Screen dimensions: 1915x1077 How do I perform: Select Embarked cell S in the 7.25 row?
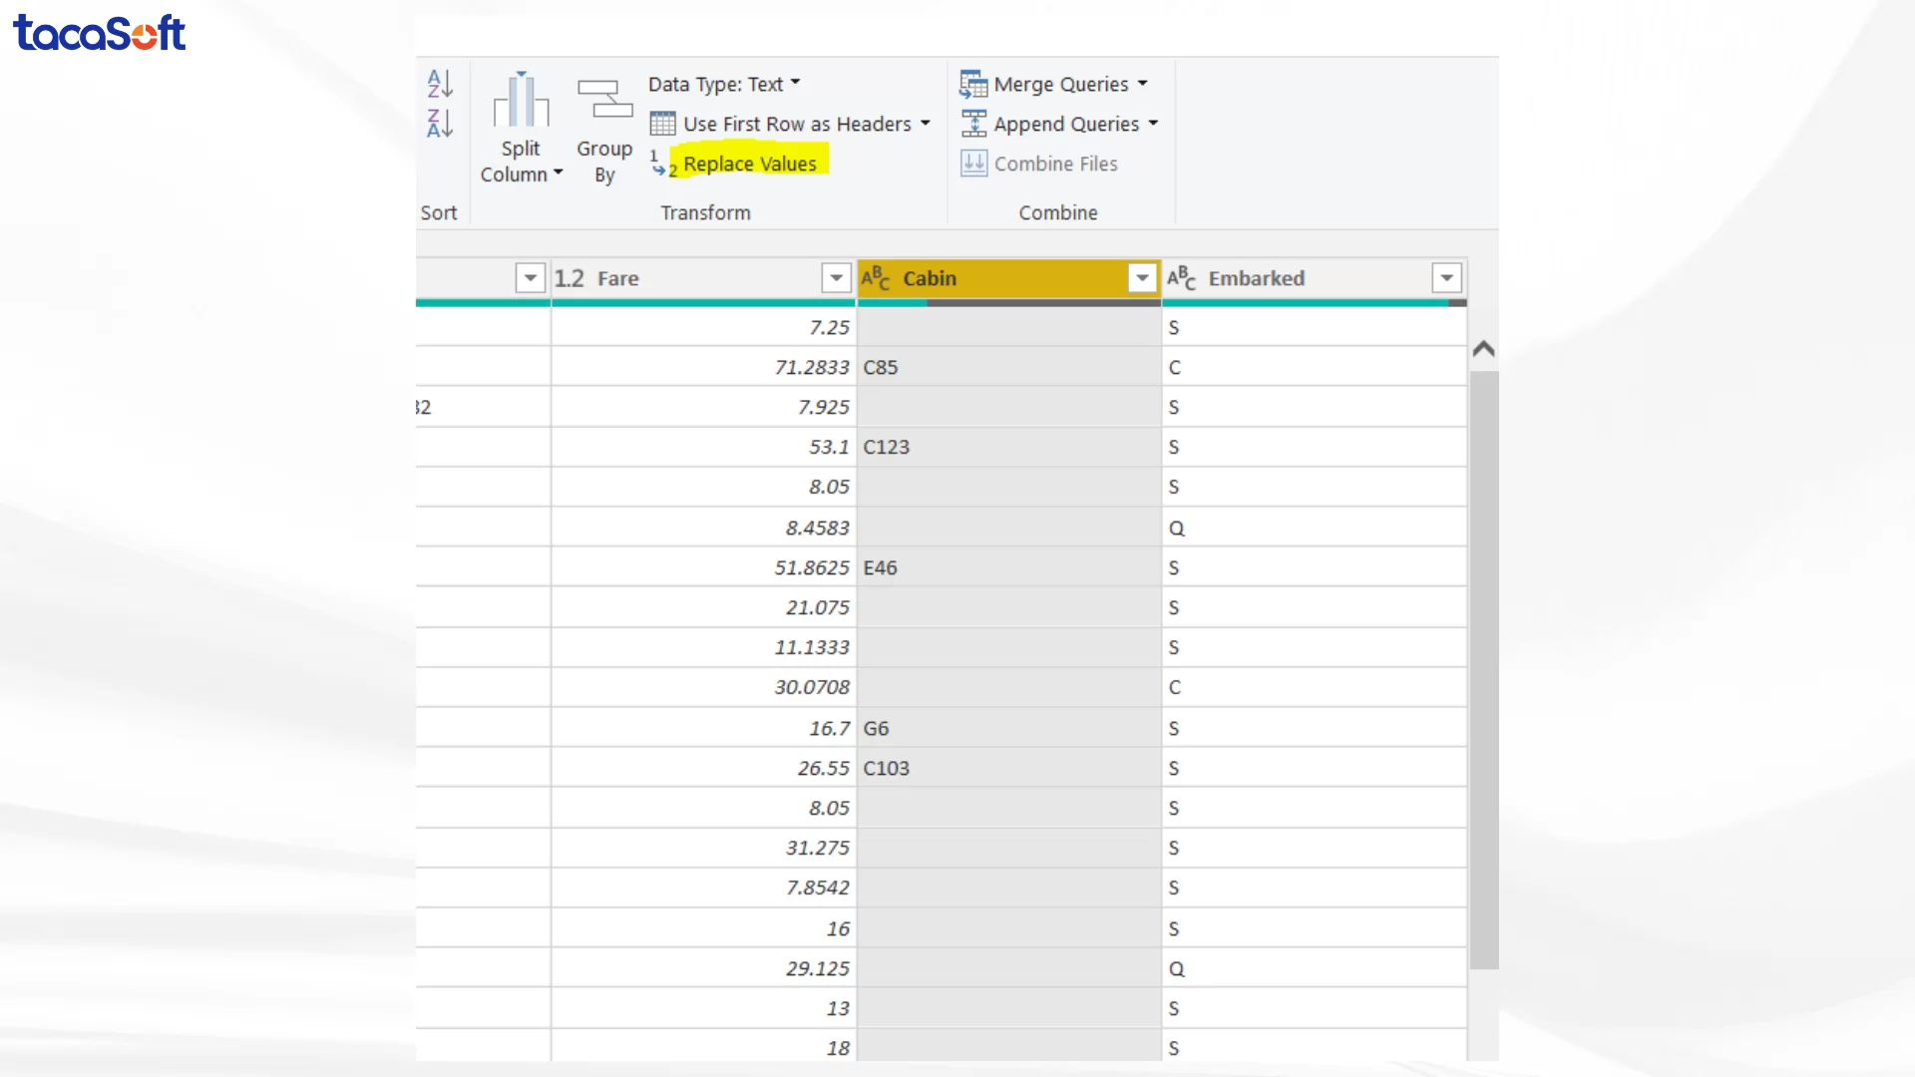pos(1315,327)
